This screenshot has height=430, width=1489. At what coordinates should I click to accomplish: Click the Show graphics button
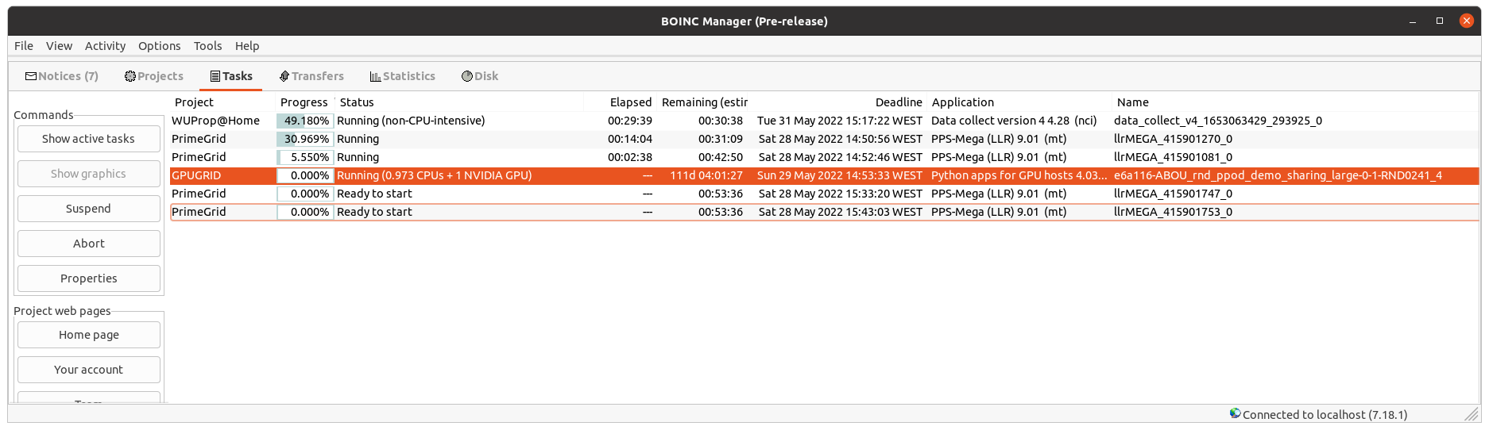pyautogui.click(x=89, y=174)
